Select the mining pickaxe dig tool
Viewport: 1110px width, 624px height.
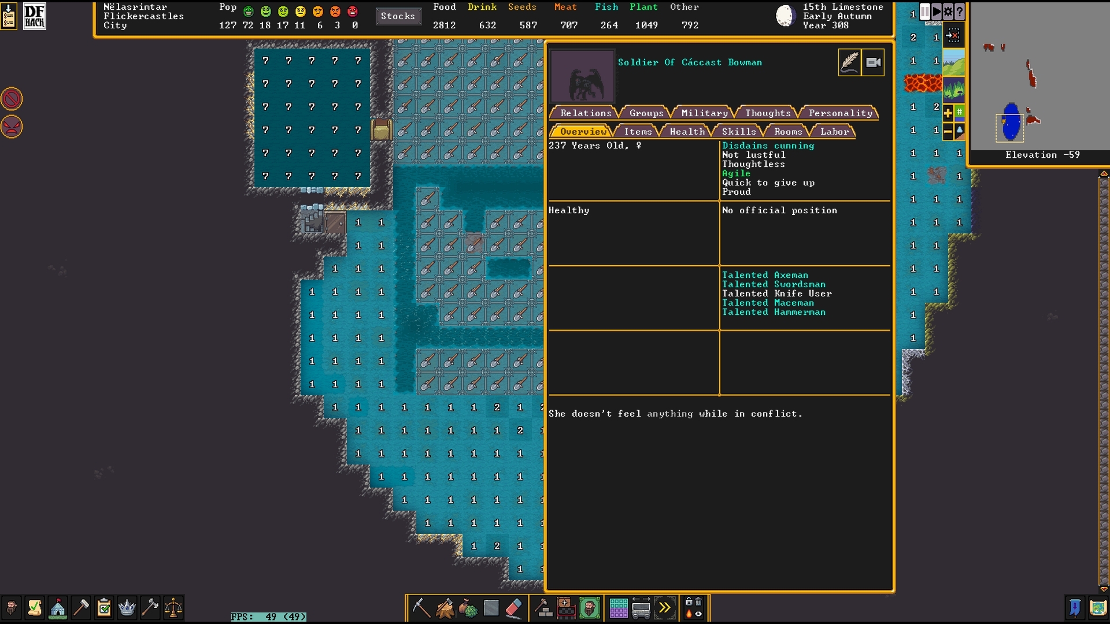(421, 608)
